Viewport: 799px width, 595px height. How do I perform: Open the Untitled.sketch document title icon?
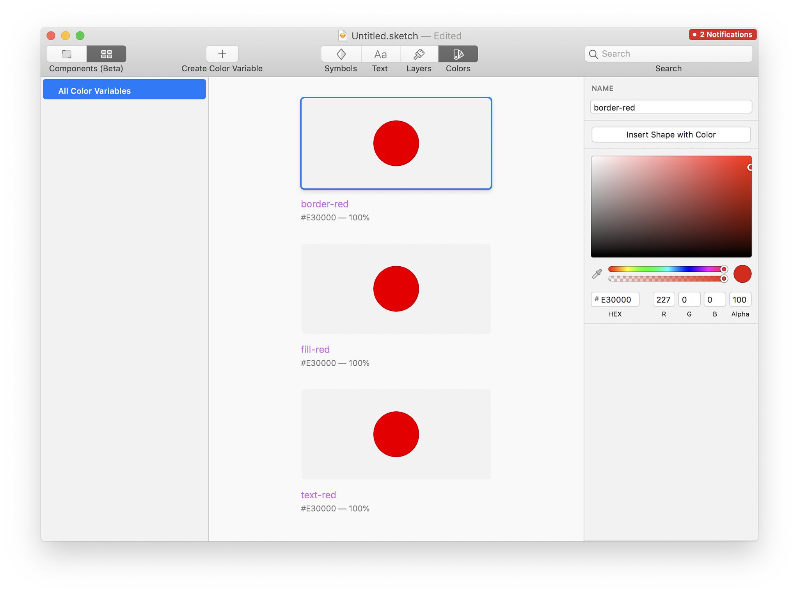(342, 36)
